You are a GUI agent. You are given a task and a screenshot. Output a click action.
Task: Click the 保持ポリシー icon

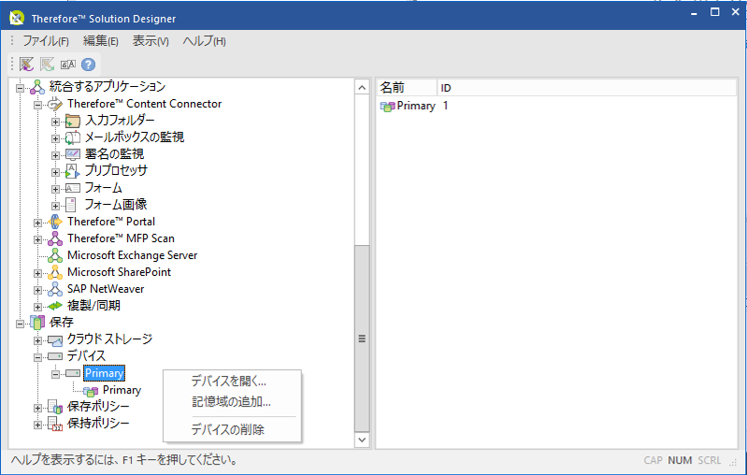tap(55, 424)
